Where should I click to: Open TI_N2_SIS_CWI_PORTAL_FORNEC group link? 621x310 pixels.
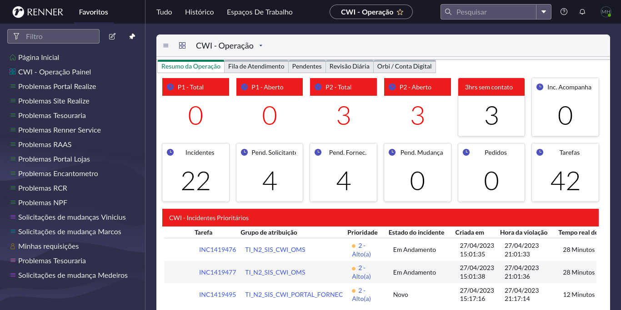[x=294, y=295]
